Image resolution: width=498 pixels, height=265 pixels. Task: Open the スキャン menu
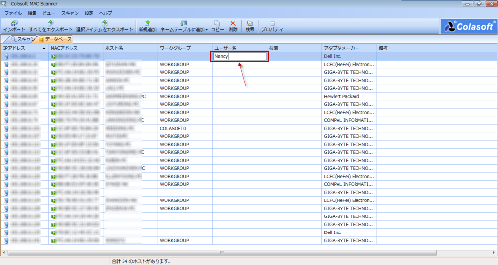[x=70, y=13]
